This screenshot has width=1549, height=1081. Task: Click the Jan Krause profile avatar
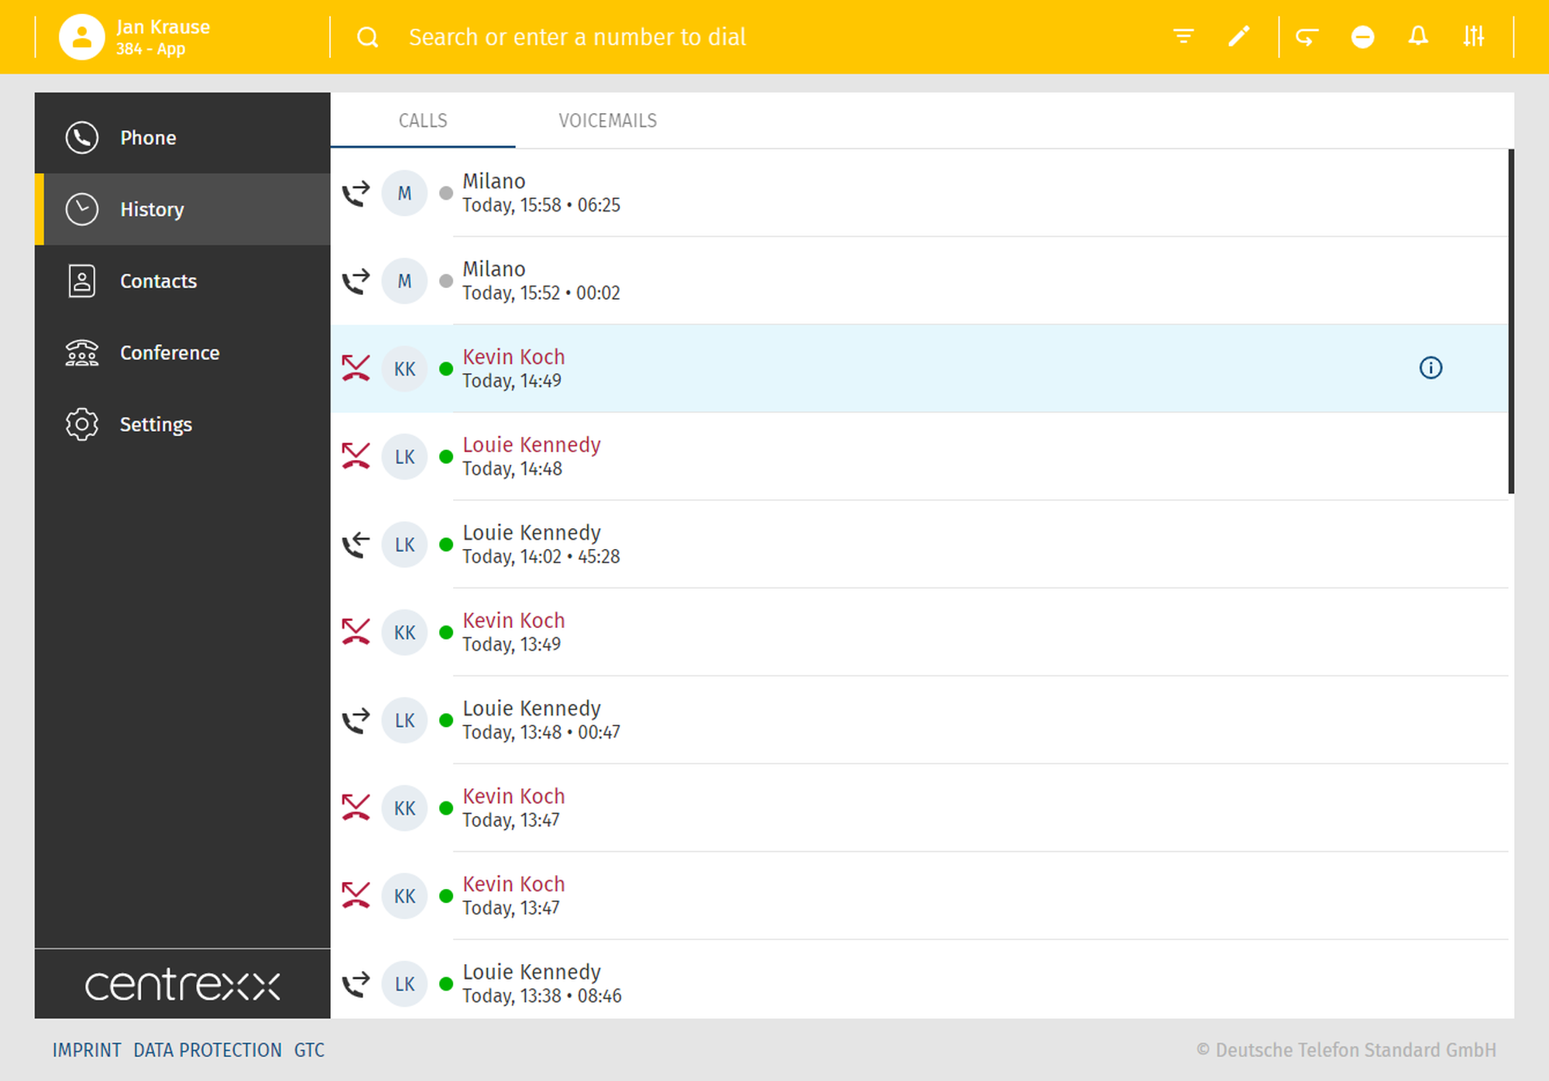81,36
